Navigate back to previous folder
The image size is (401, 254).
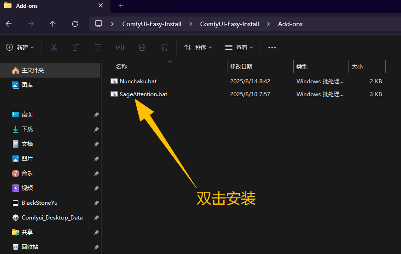click(9, 24)
